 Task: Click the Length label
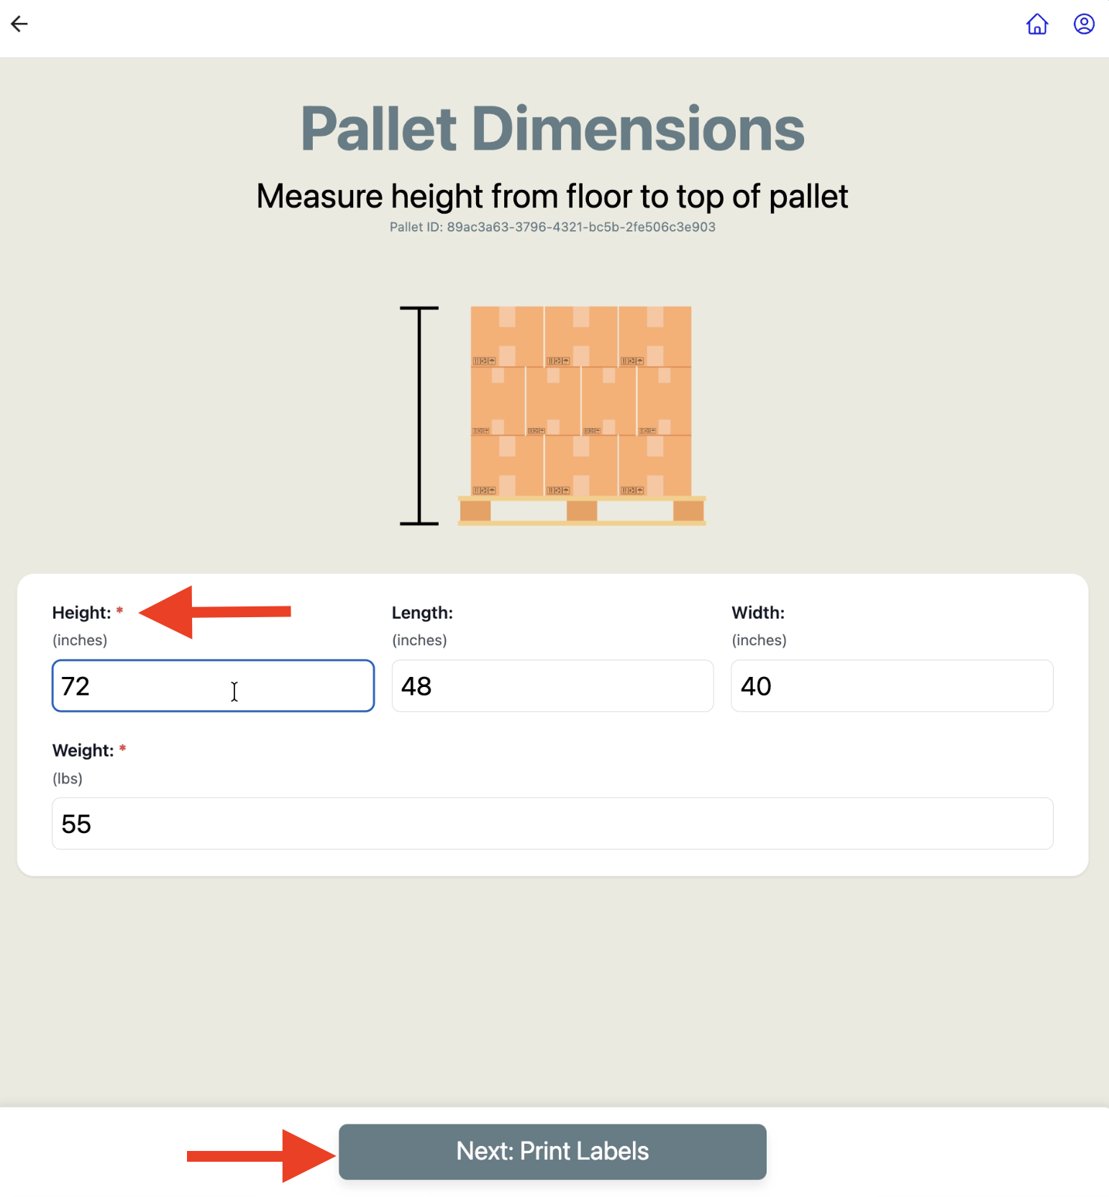[422, 613]
